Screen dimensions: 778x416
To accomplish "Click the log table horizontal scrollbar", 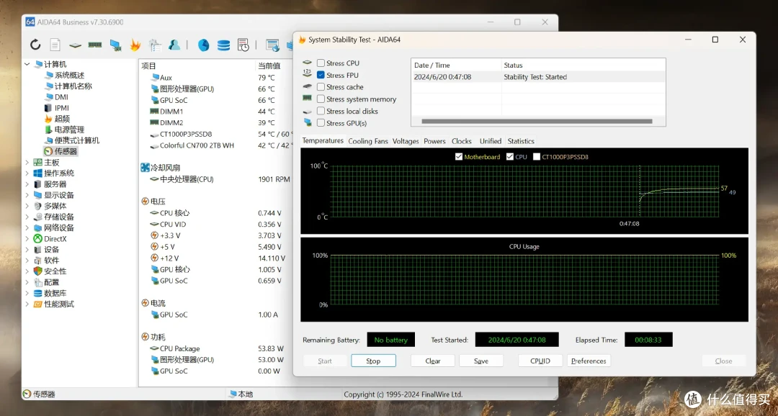I will (537, 121).
